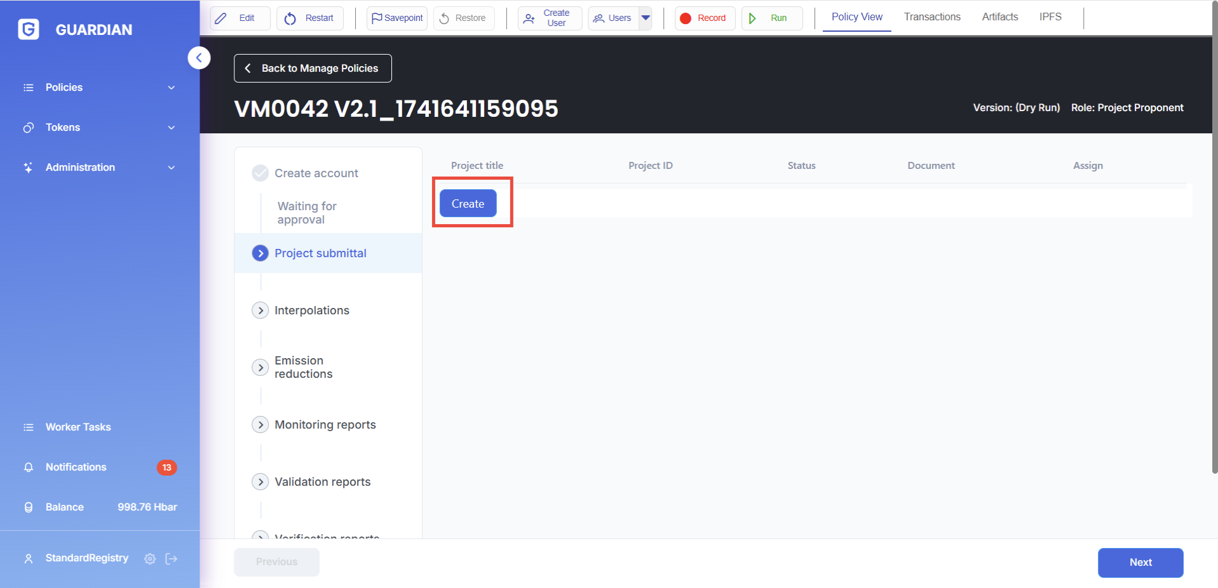Select the Monitoring reports step
Image resolution: width=1218 pixels, height=588 pixels.
pyautogui.click(x=325, y=425)
